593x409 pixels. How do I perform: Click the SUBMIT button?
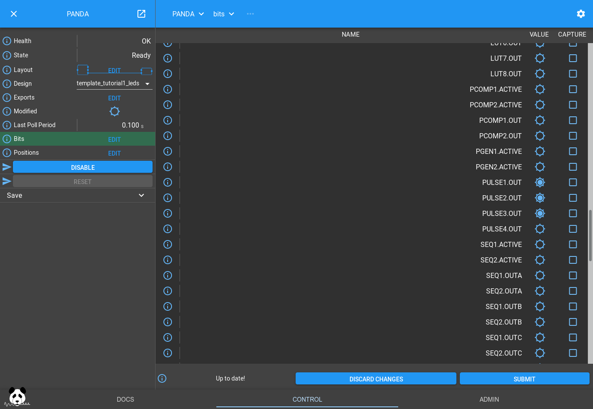click(x=524, y=379)
